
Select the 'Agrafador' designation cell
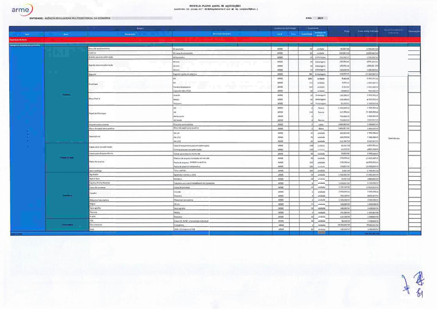click(x=94, y=174)
